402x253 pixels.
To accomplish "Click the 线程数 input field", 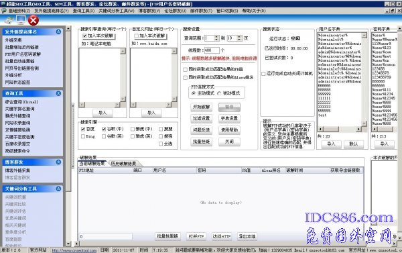I will point(212,50).
